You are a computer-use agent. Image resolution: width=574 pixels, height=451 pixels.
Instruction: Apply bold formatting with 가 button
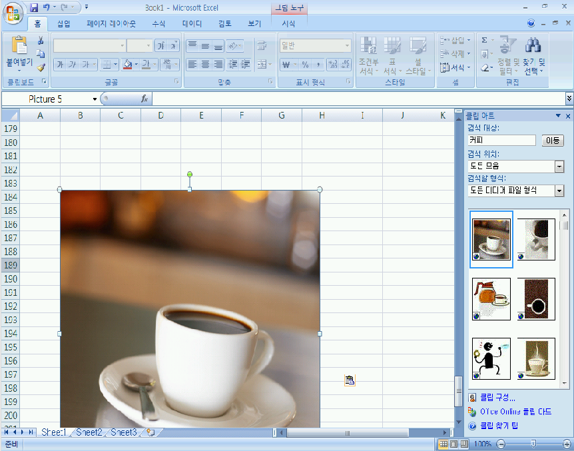point(60,65)
